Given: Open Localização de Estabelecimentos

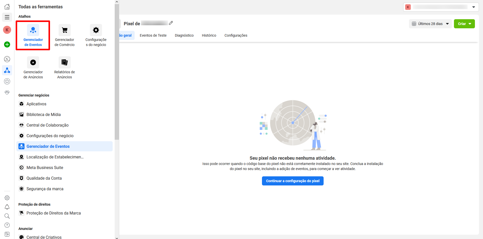Looking at the screenshot, I should click(64, 157).
